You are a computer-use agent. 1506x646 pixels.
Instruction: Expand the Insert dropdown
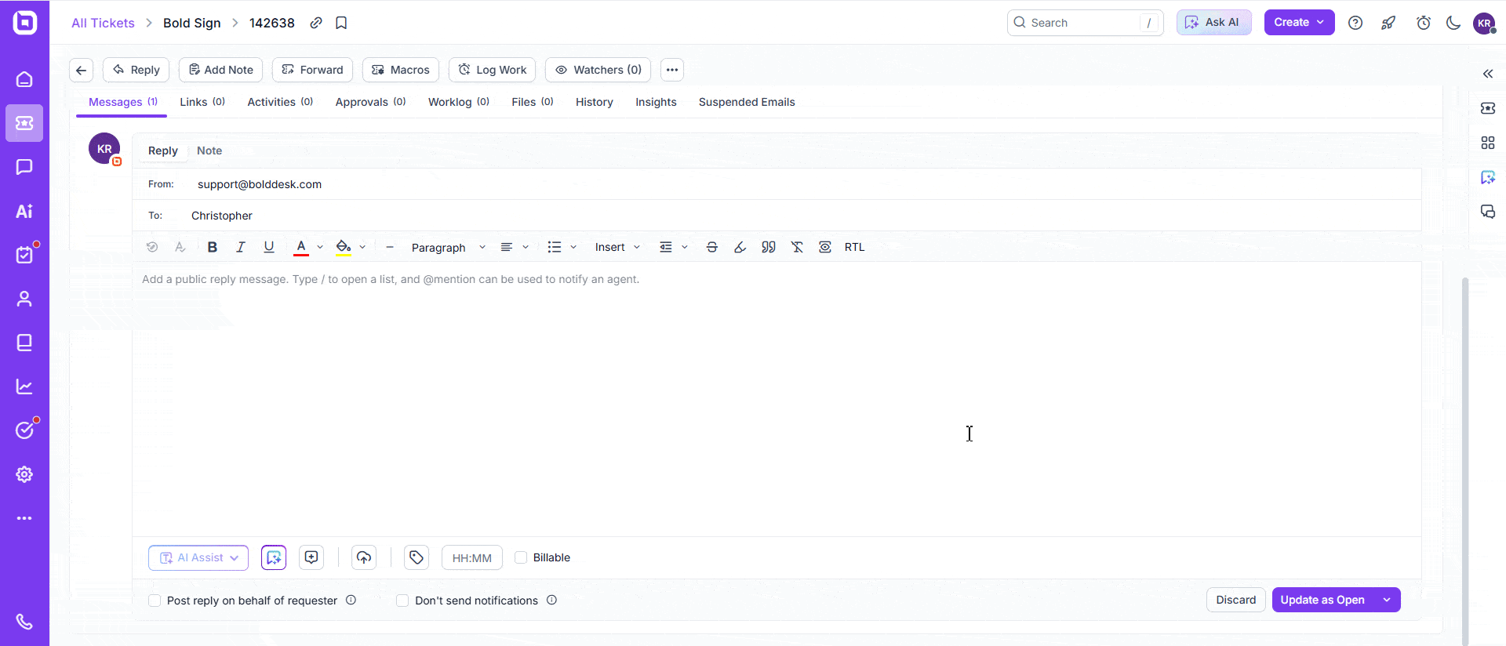pyautogui.click(x=617, y=247)
